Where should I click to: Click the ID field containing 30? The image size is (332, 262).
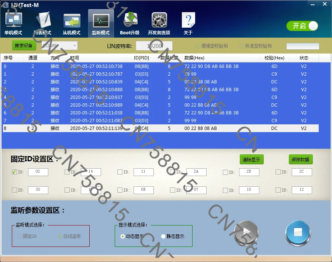pos(38,190)
